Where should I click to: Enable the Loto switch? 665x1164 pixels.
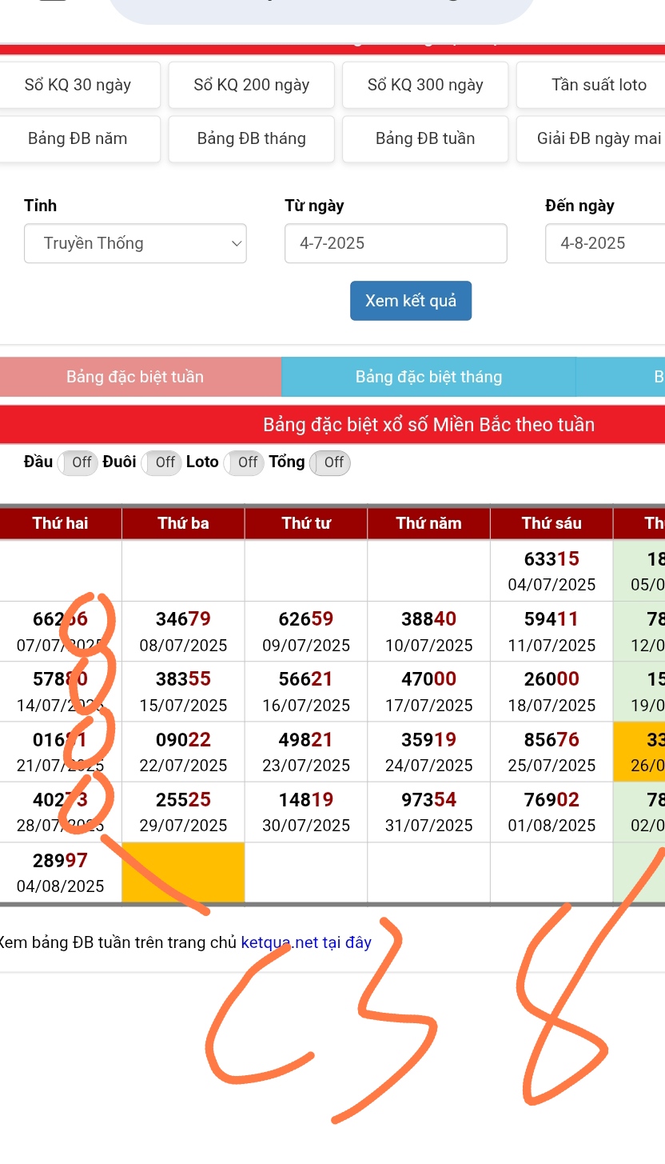244,462
